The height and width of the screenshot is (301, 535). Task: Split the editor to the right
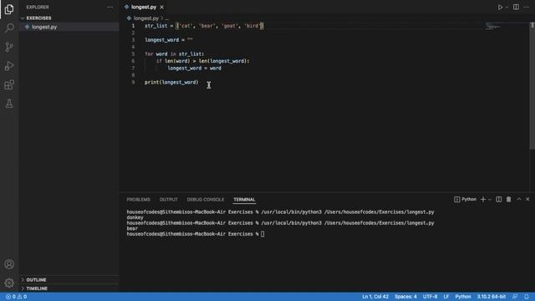[516, 8]
